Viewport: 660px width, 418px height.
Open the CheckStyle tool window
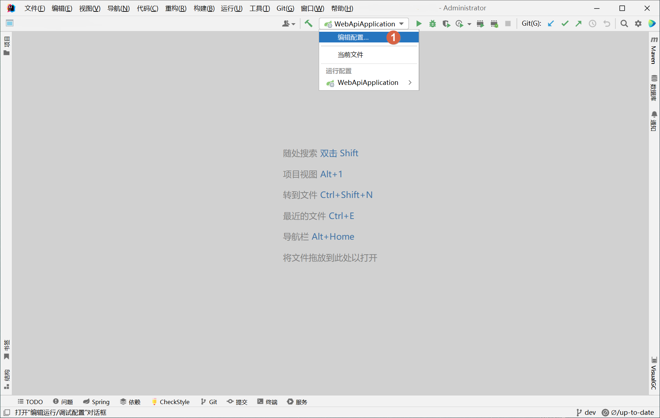[x=171, y=402]
